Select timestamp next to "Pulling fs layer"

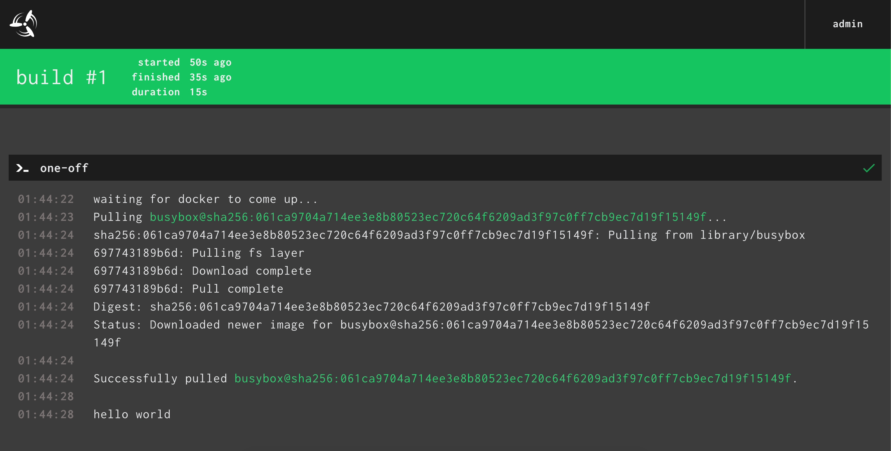tap(46, 253)
